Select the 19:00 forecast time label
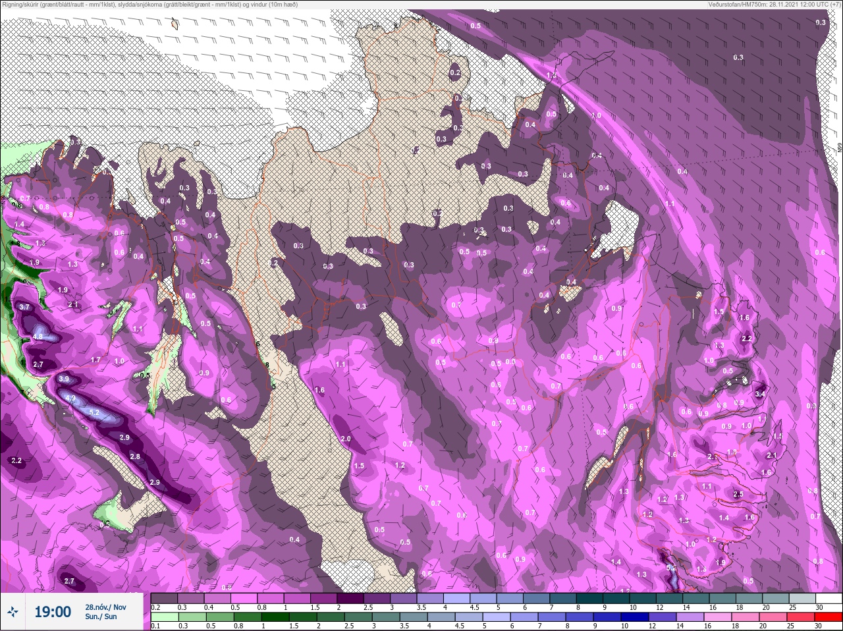Screen dimensions: 843x631 coord(53,612)
